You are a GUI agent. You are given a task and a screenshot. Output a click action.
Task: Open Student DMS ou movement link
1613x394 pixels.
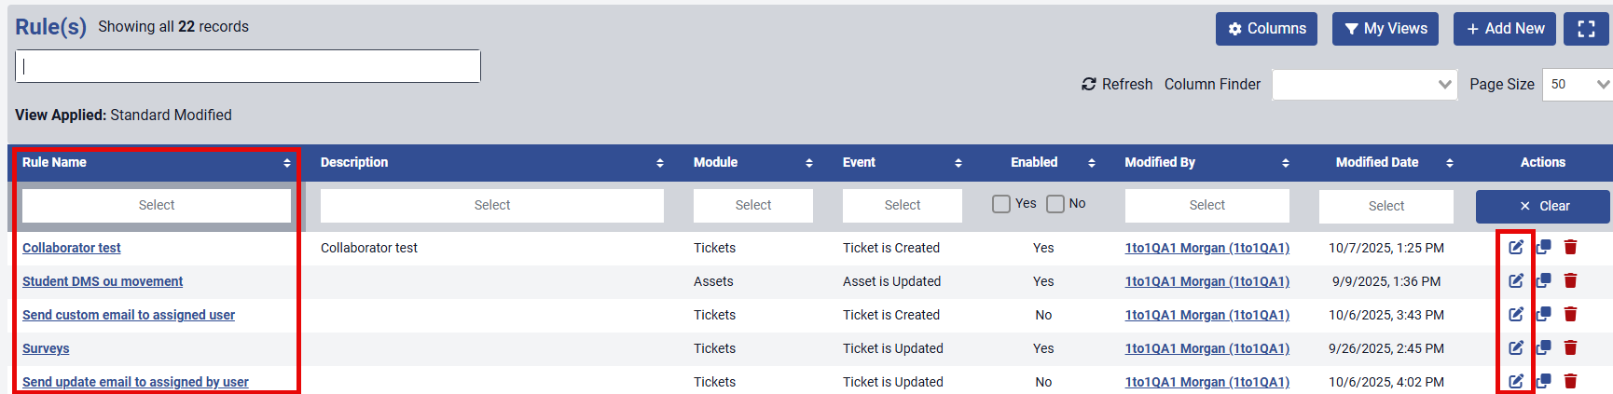(x=103, y=281)
